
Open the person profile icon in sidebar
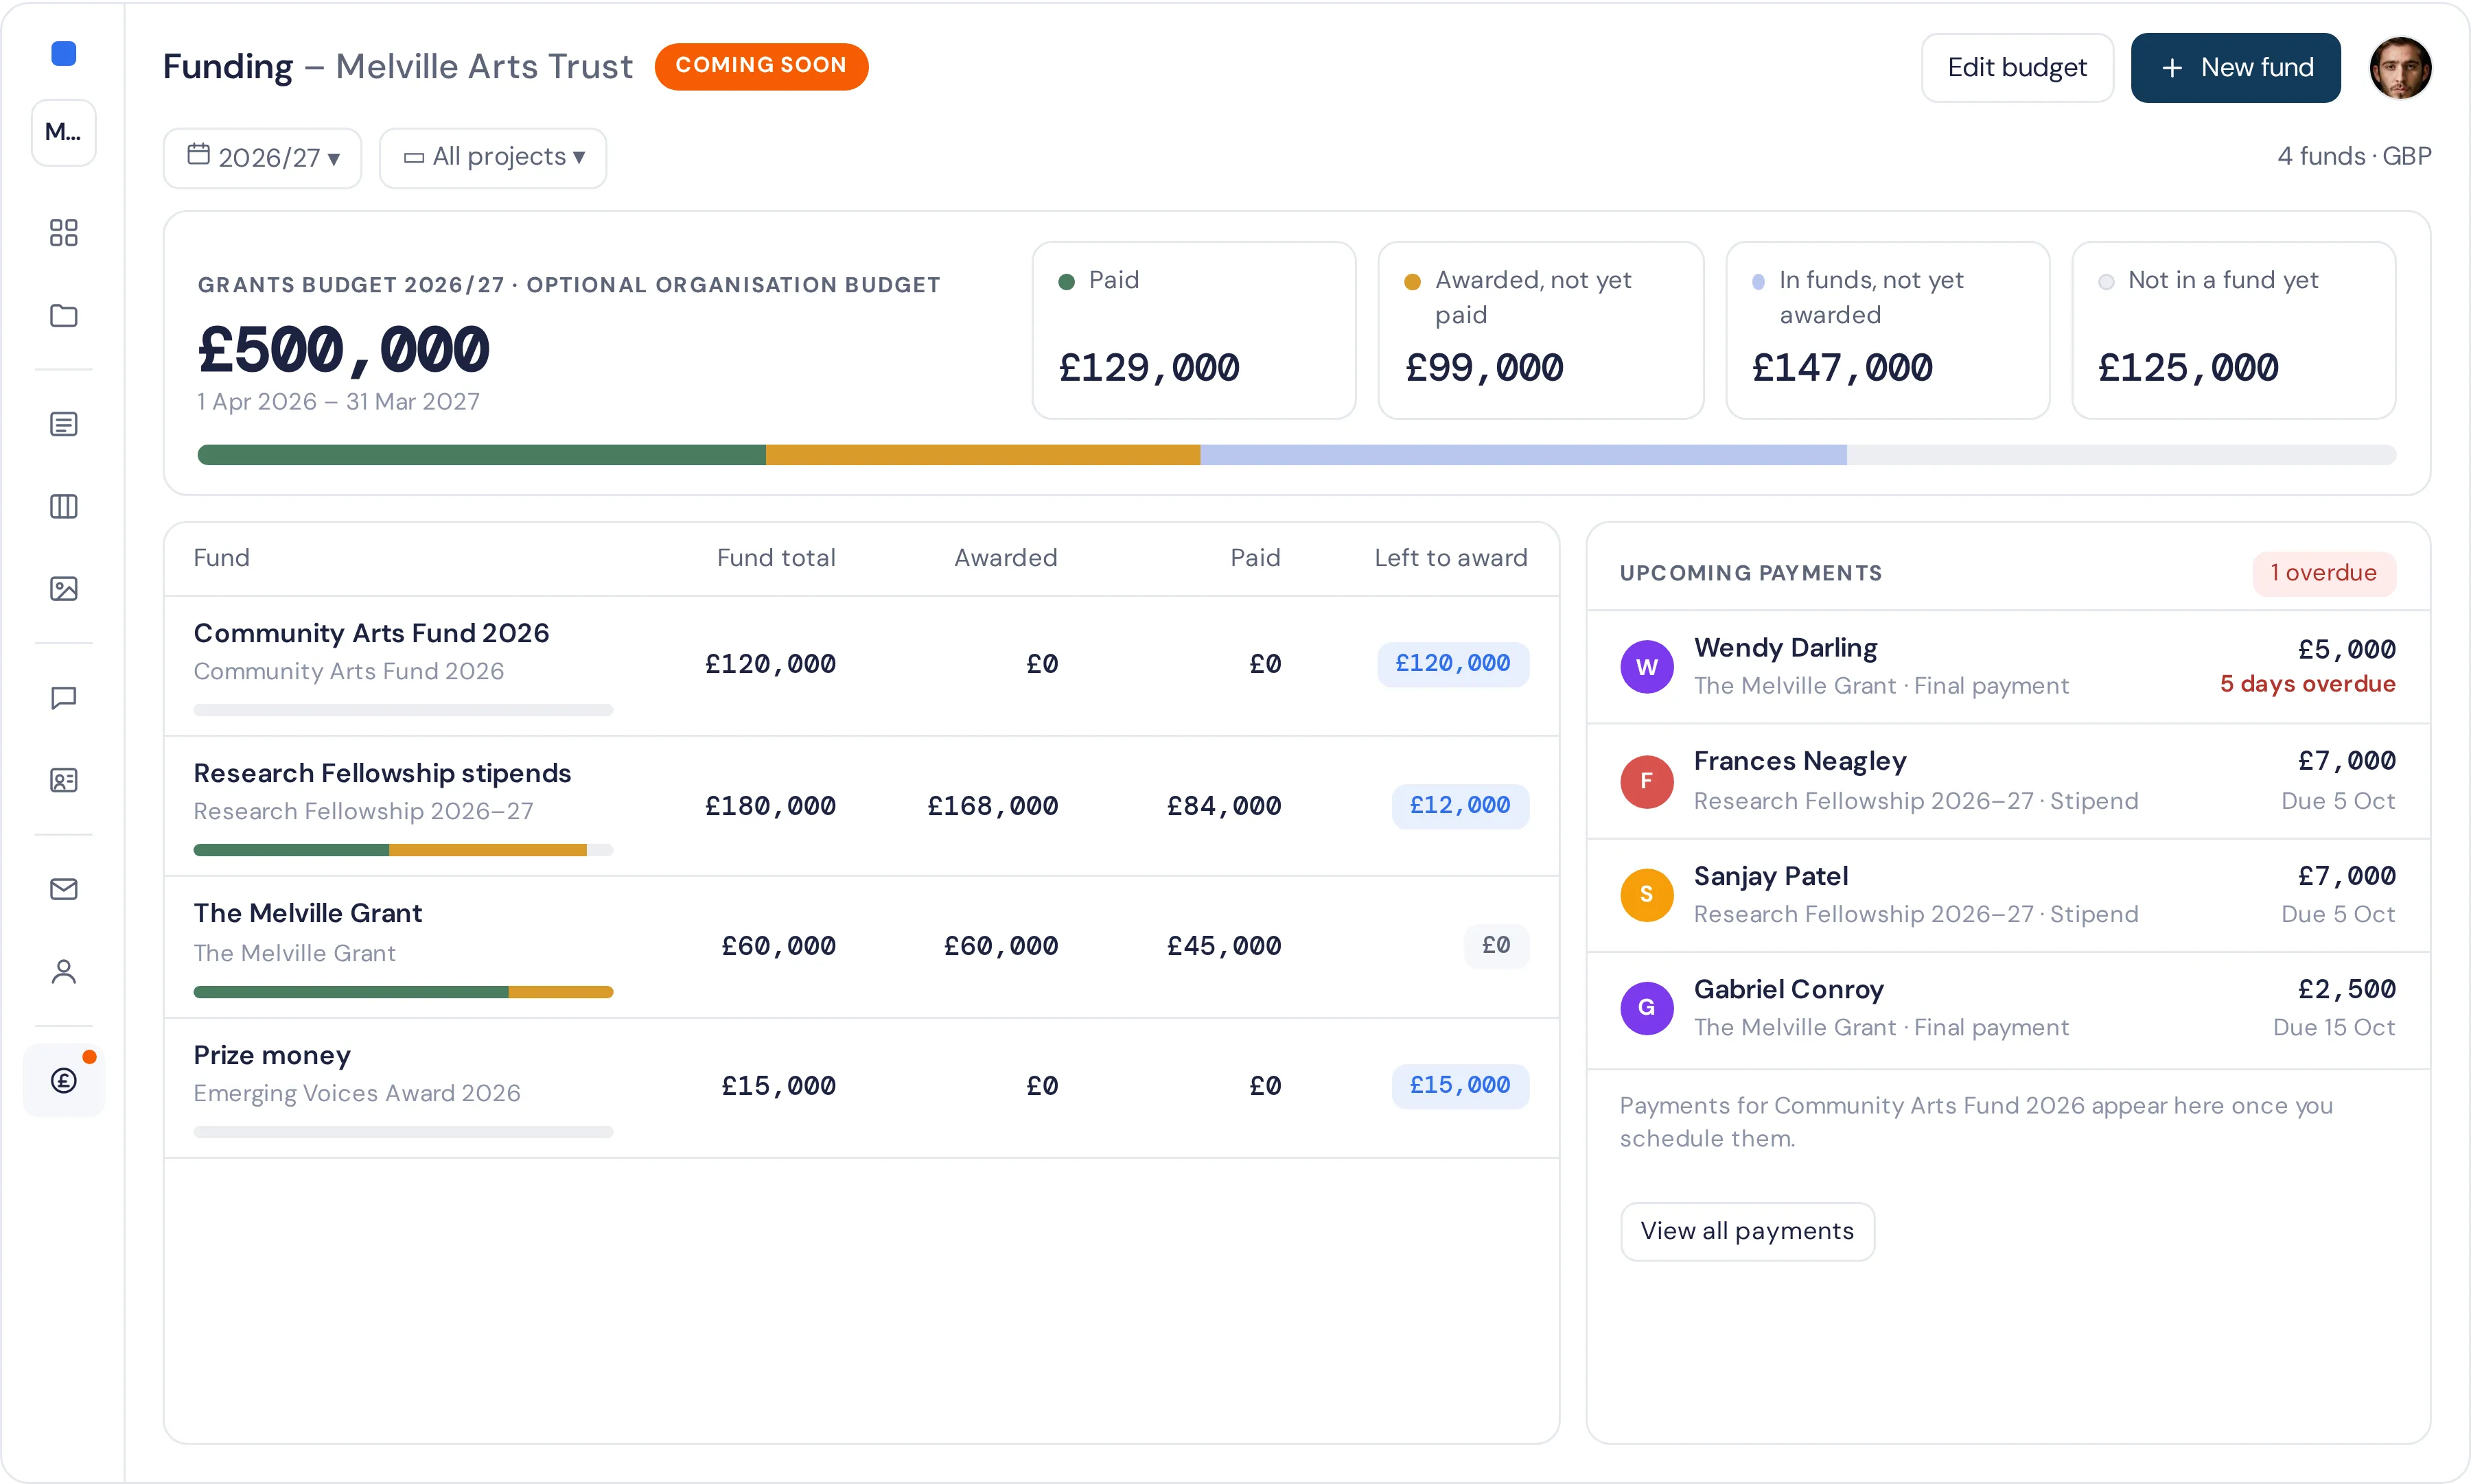[x=63, y=971]
